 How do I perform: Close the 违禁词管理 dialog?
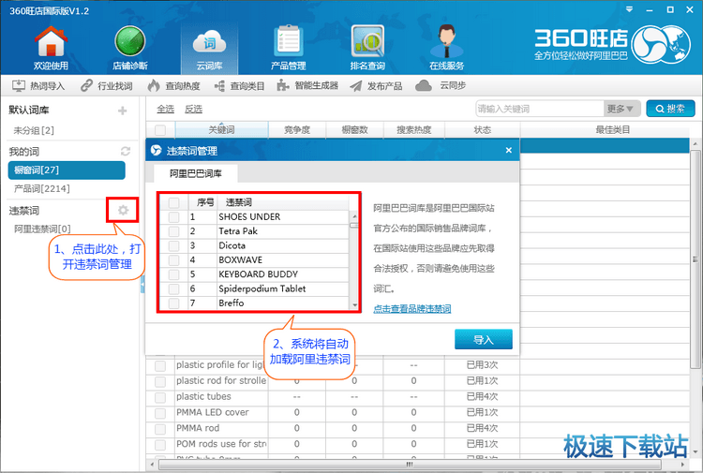click(x=508, y=150)
